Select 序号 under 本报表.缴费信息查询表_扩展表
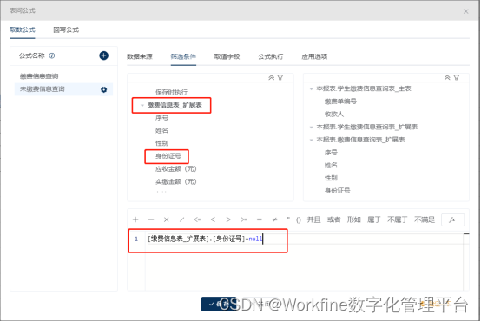This screenshot has width=481, height=321. pyautogui.click(x=331, y=153)
